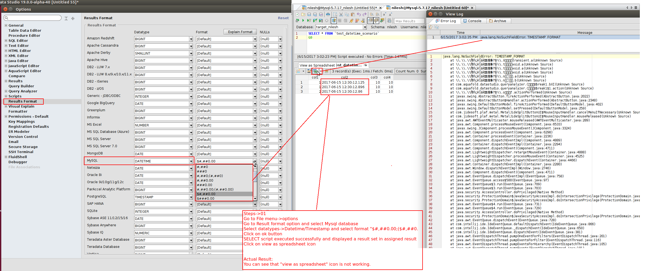The image size is (651, 271).
Task: Click the options search field
Action: [32, 18]
